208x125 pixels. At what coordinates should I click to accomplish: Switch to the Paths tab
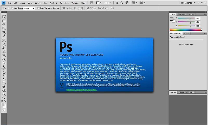coord(191,92)
